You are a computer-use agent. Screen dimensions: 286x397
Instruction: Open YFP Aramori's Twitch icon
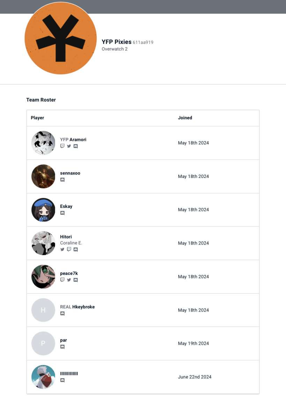(62, 146)
